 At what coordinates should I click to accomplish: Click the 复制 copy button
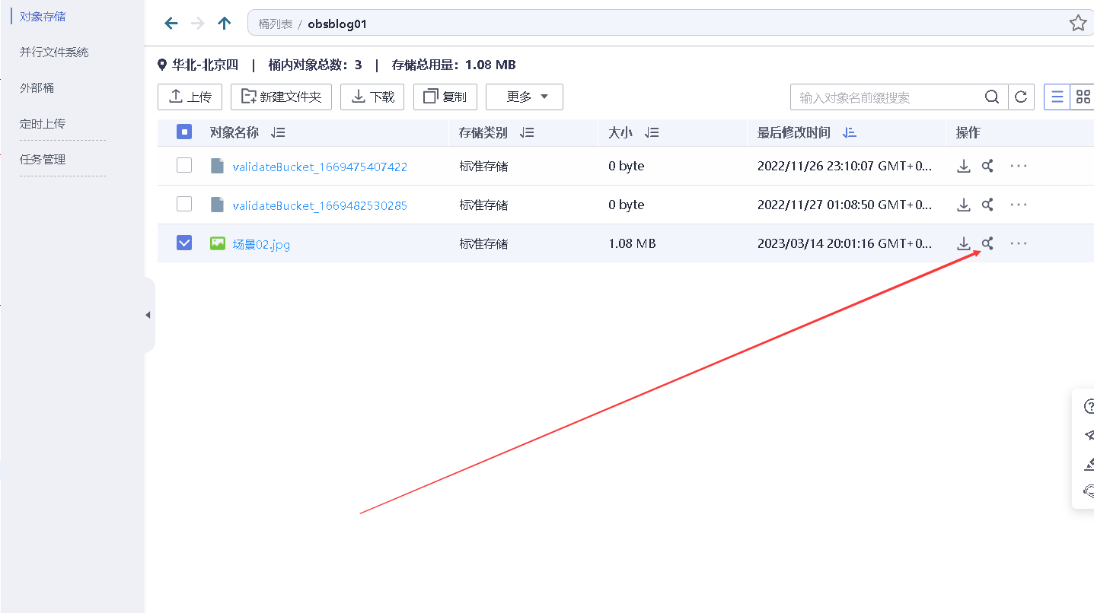coord(445,97)
